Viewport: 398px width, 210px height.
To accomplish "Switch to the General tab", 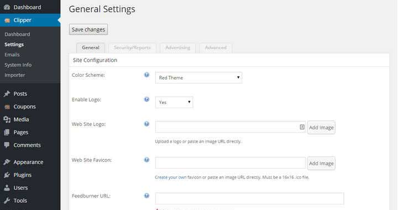I will pos(91,48).
